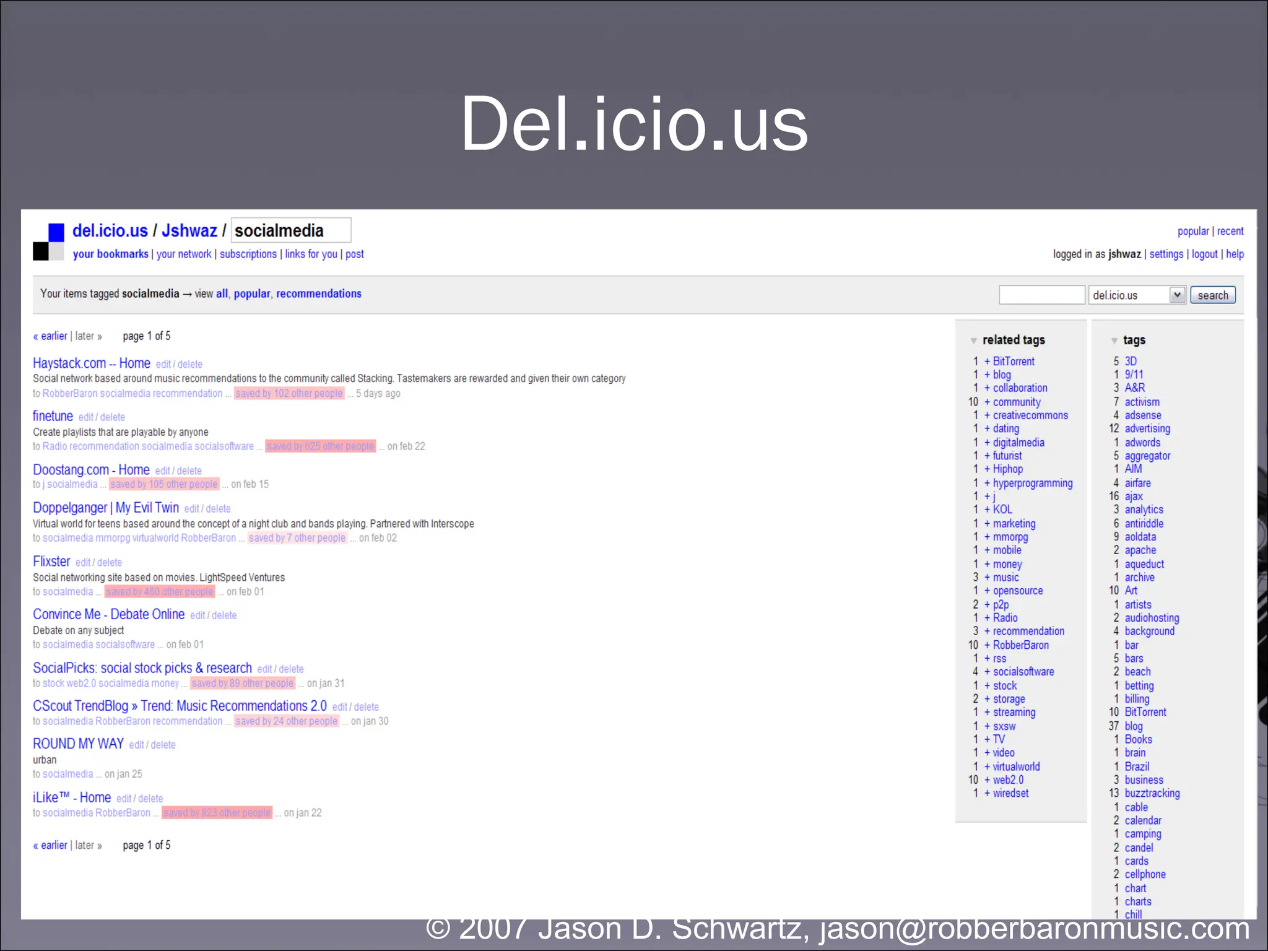This screenshot has width=1268, height=951.
Task: Open the cellphone tag
Action: [1145, 874]
